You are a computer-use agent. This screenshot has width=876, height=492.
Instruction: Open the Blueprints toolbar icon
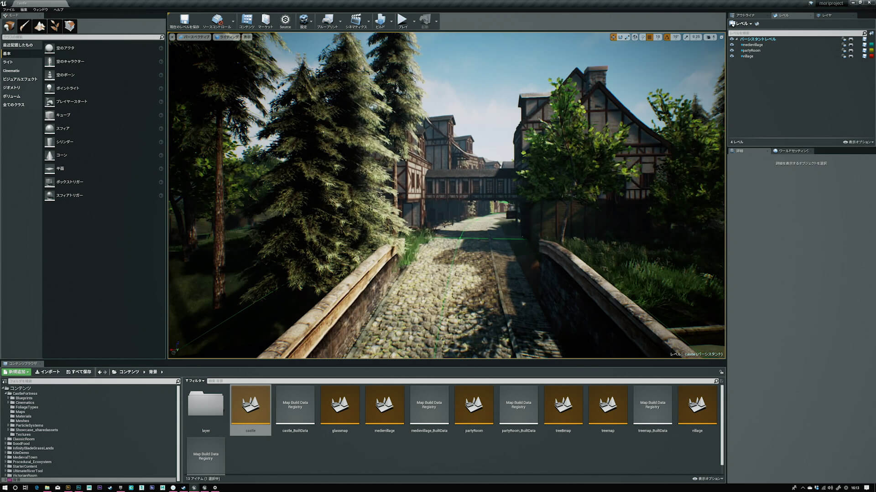(326, 19)
